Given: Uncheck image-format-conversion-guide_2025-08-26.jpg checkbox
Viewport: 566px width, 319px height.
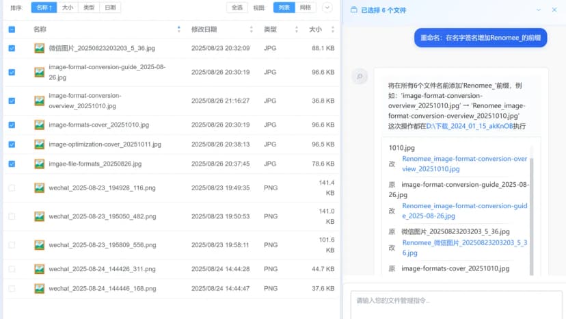Looking at the screenshot, I should (x=12, y=73).
